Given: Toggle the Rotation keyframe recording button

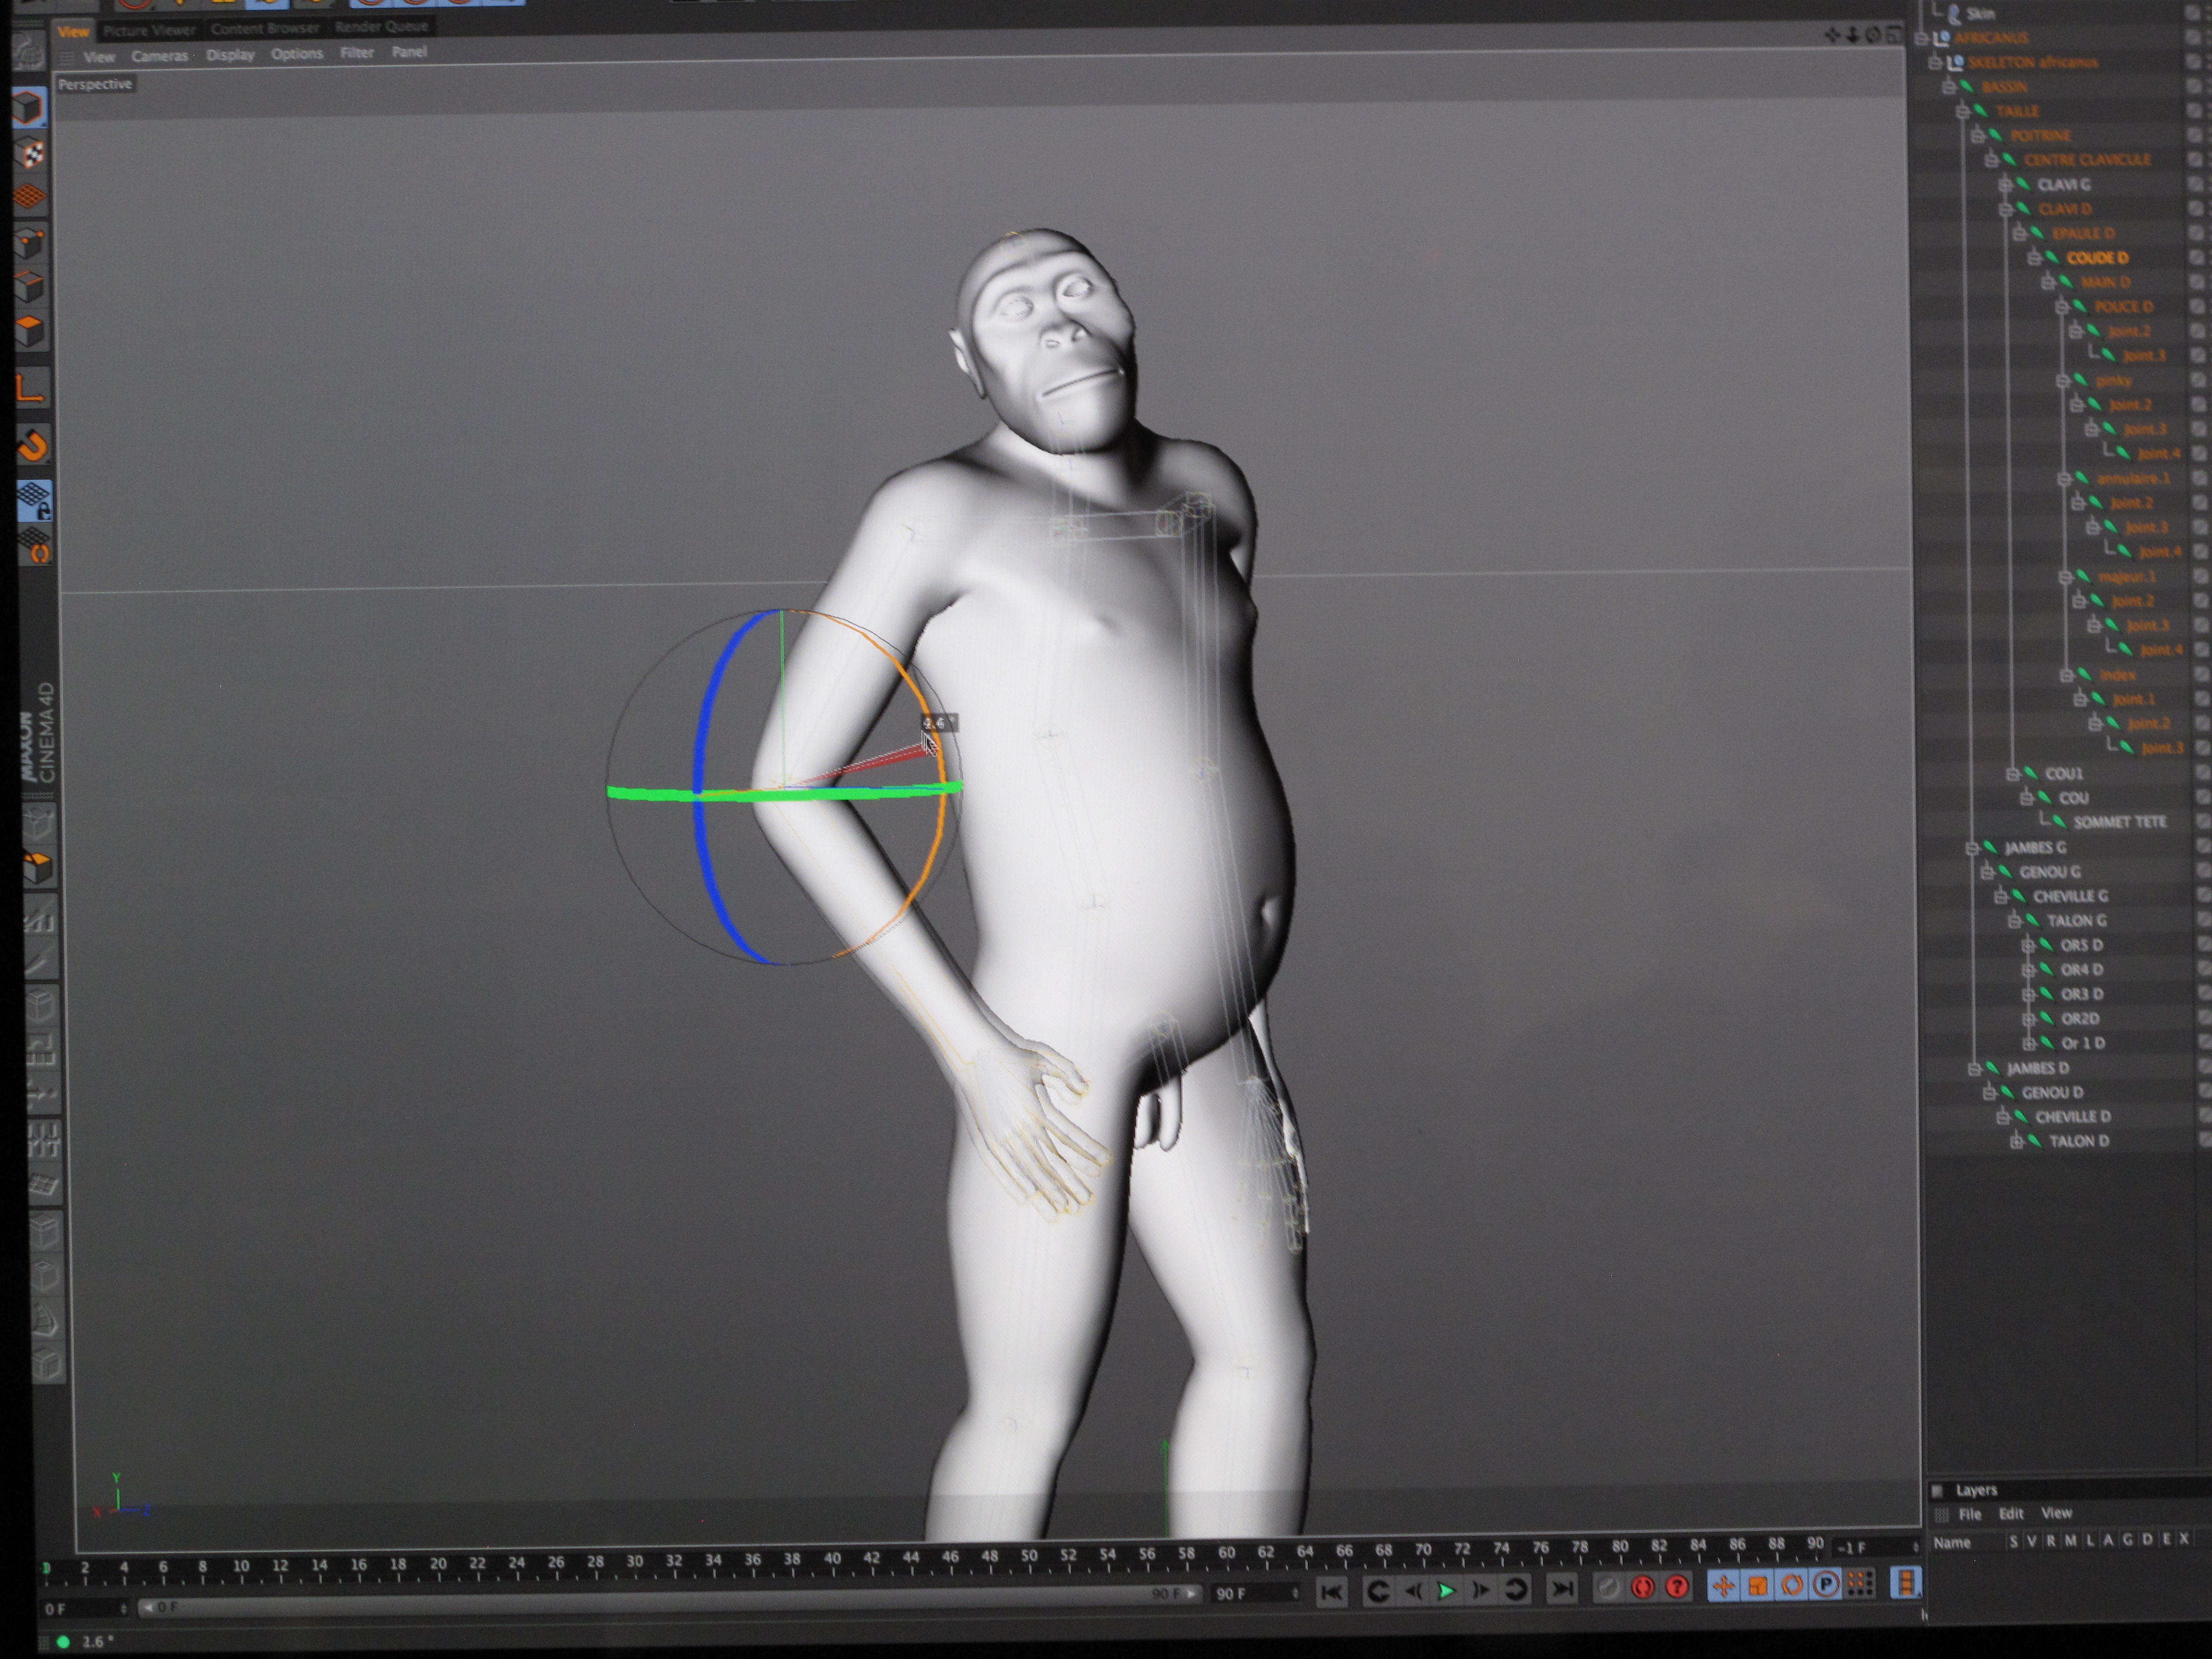Looking at the screenshot, I should [x=1792, y=1584].
